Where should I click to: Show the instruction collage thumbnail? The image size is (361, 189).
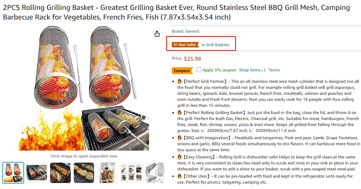[131, 172]
